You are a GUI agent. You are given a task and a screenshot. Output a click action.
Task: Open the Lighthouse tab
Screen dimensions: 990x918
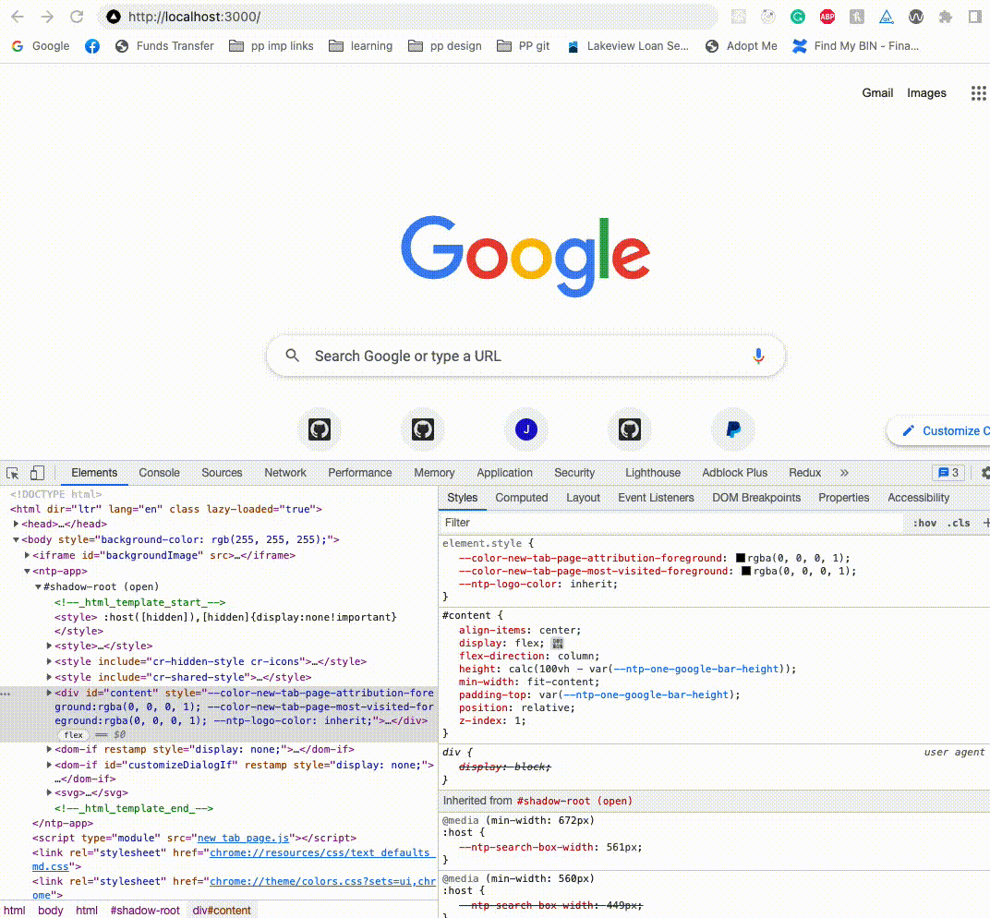pyautogui.click(x=653, y=473)
